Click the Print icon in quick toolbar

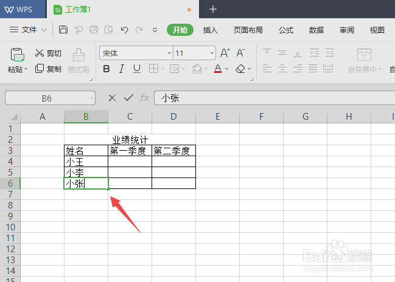point(94,30)
